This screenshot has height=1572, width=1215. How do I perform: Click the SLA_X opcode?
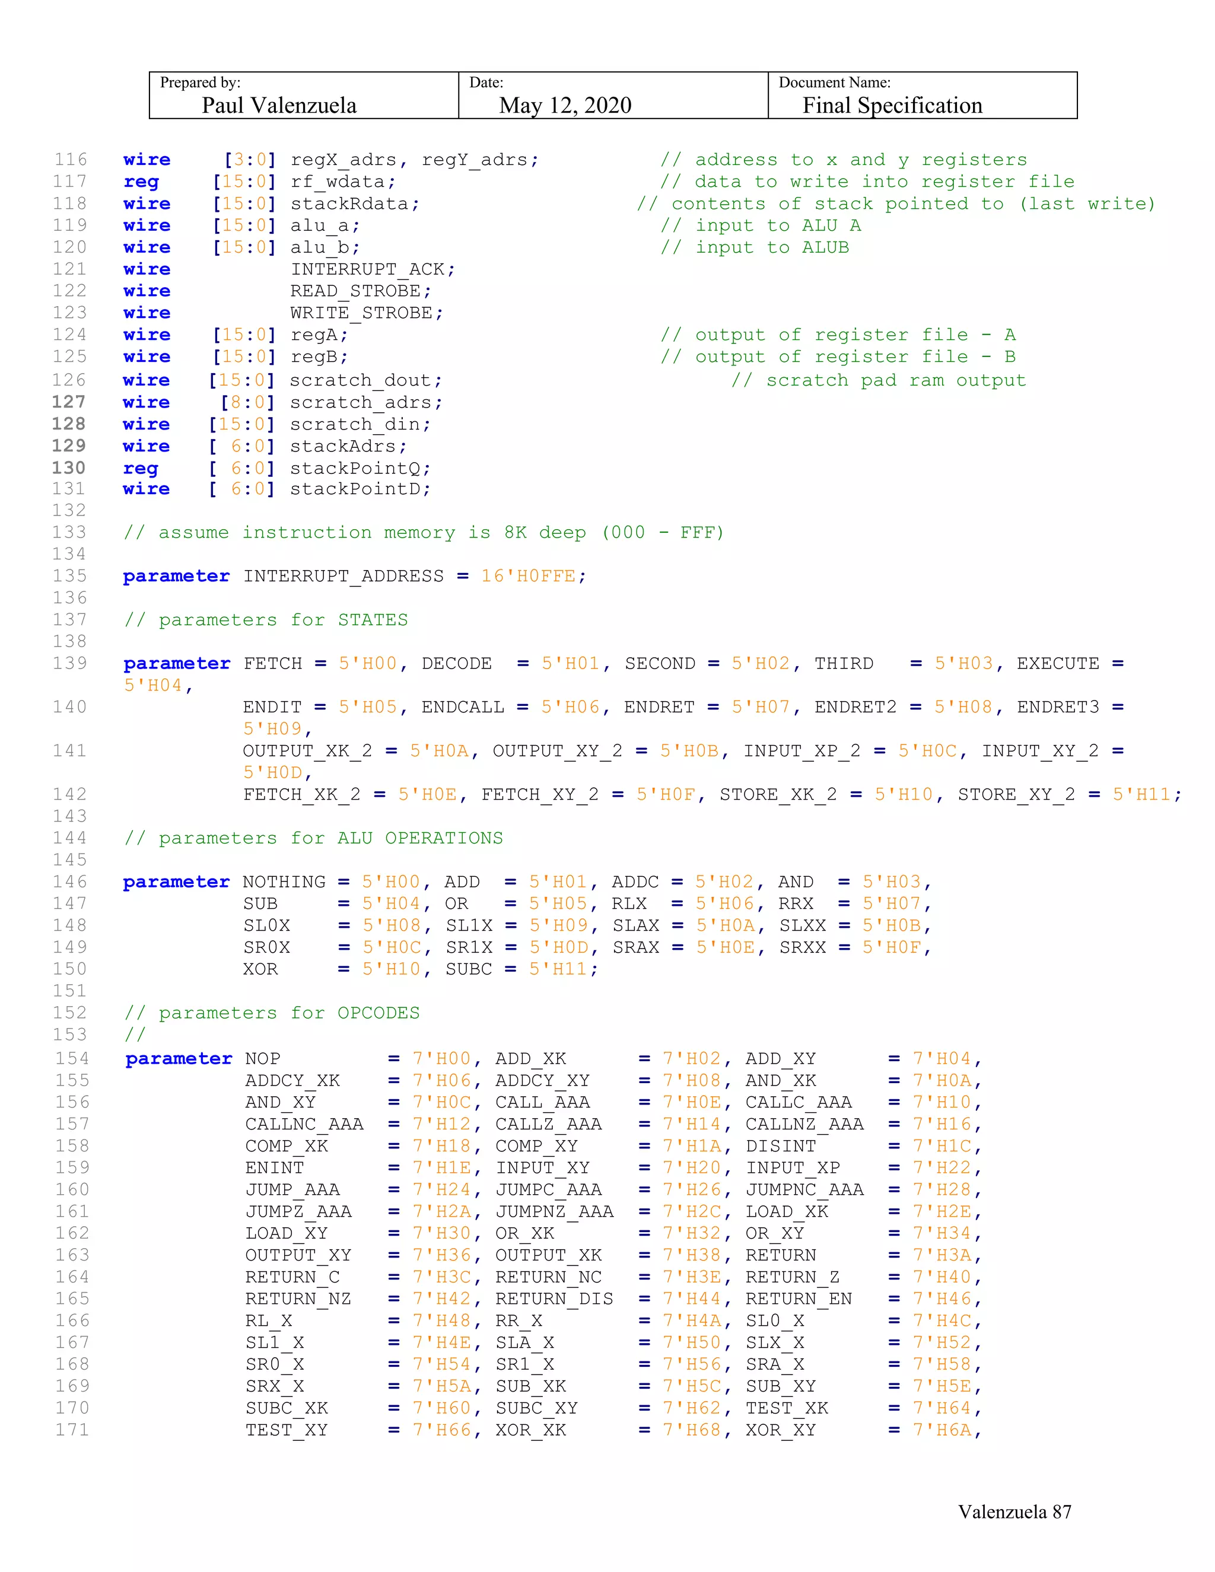pyautogui.click(x=524, y=1342)
